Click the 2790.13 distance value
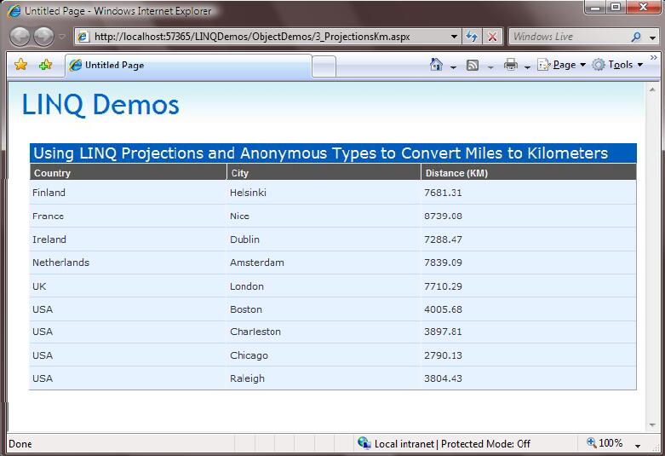Image resolution: width=665 pixels, height=456 pixels. [x=443, y=355]
